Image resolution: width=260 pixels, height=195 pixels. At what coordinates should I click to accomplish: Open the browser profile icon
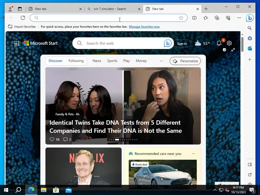10,9
